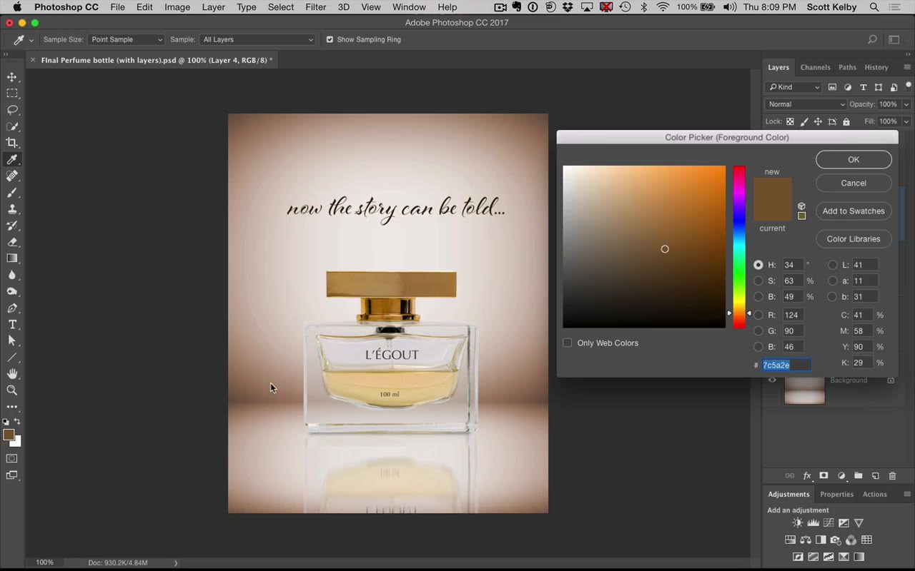Add a layer mask from the Layers panel
The height and width of the screenshot is (571, 915).
(x=823, y=475)
